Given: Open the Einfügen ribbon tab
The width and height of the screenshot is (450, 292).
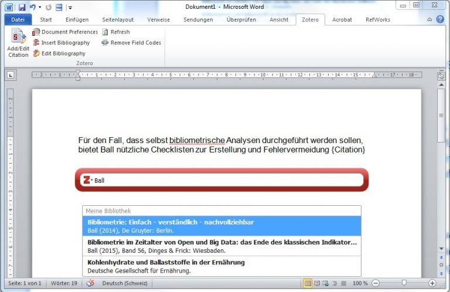Looking at the screenshot, I should (77, 19).
